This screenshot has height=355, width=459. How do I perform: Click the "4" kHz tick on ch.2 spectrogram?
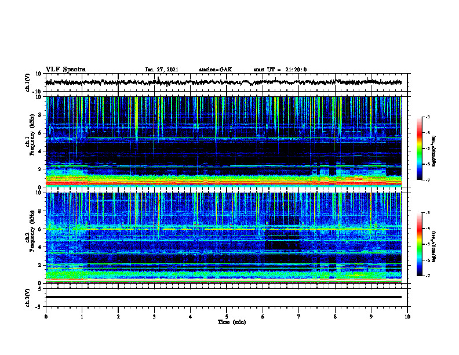coord(40,247)
